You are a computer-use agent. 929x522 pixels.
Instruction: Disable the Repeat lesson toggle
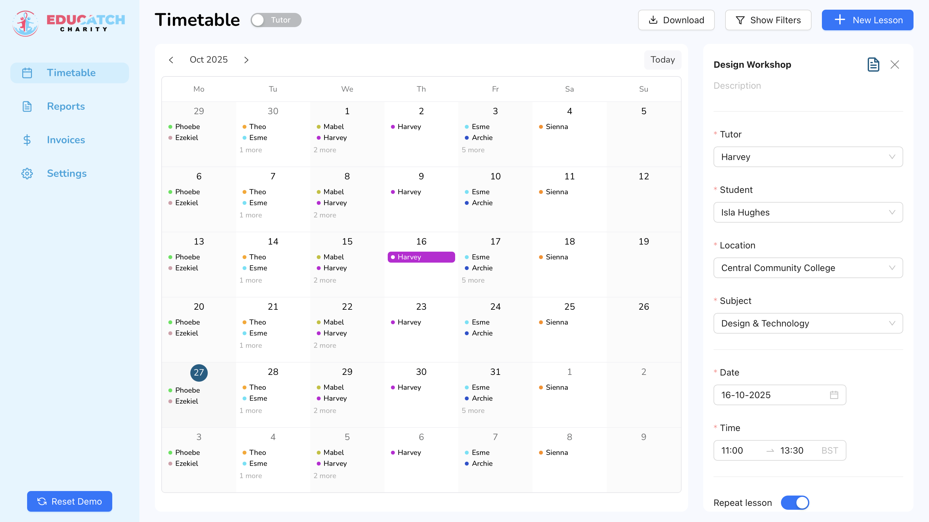pos(795,503)
